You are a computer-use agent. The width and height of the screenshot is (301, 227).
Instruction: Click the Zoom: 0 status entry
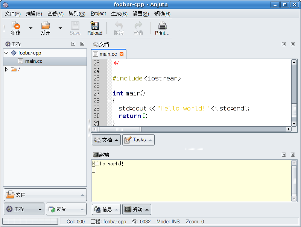coord(195,222)
